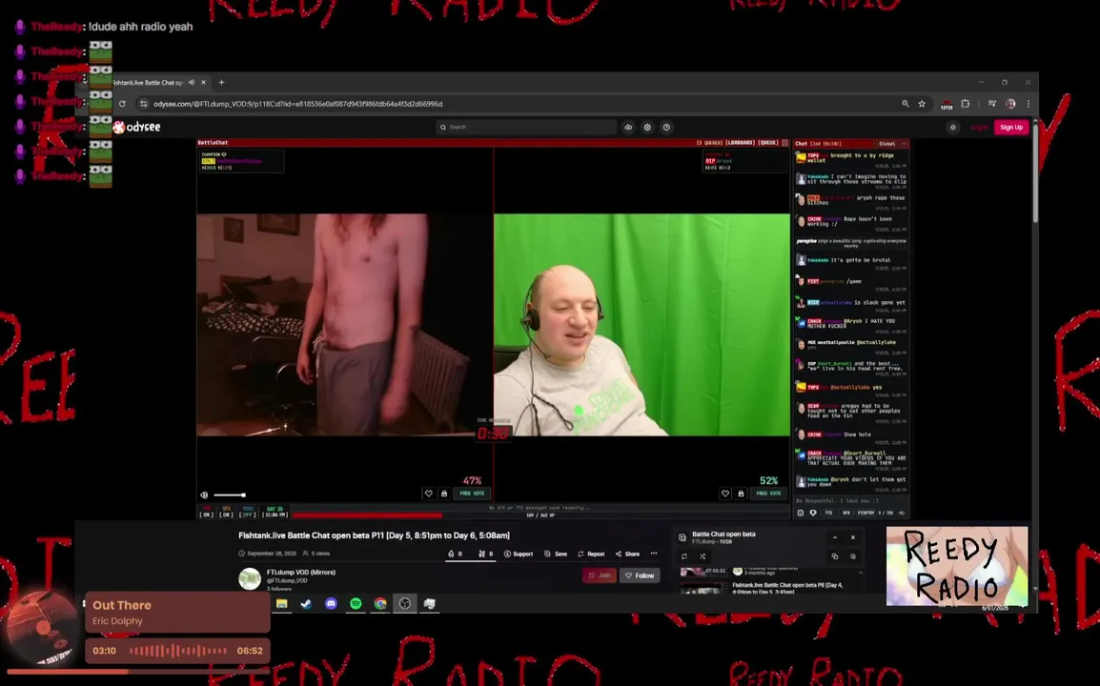Click the Repost button

591,554
